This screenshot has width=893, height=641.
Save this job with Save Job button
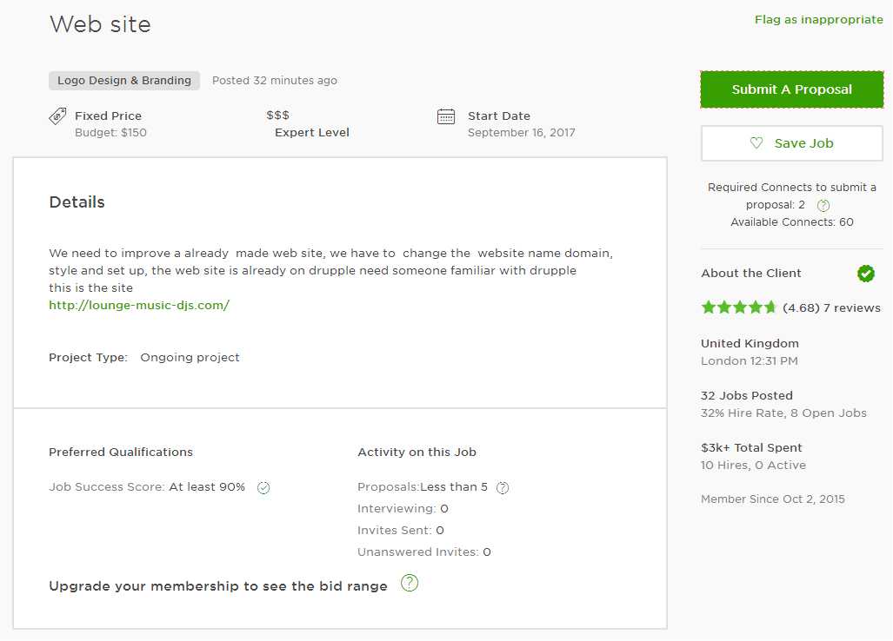click(791, 143)
